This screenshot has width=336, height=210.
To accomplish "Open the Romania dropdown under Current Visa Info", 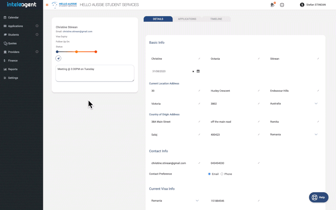I will (197, 200).
